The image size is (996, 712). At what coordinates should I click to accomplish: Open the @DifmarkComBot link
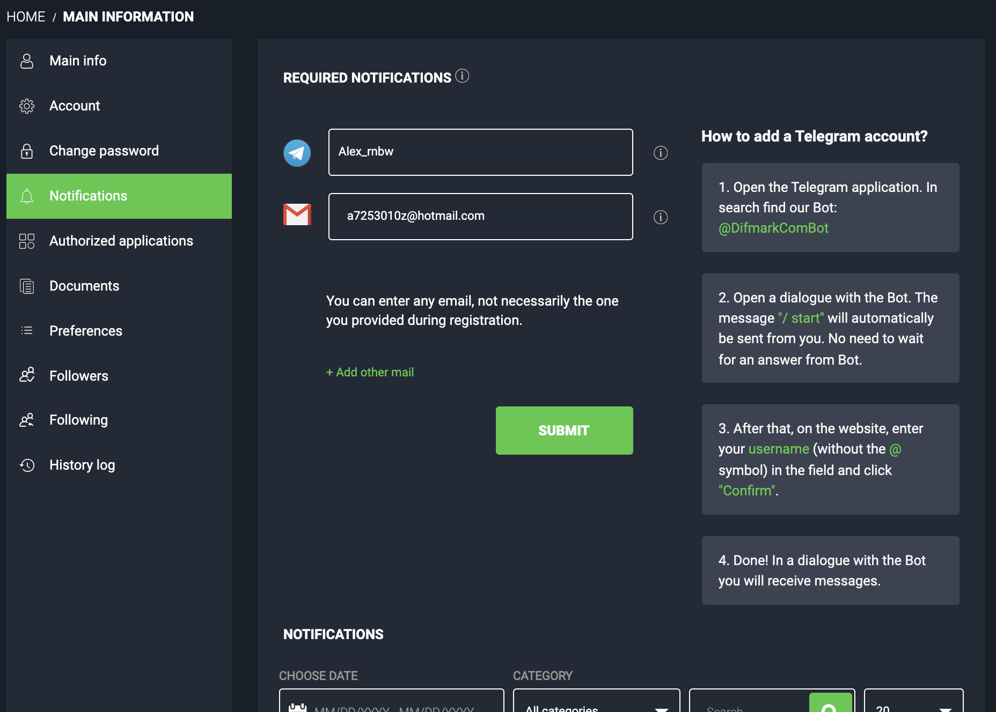click(773, 228)
